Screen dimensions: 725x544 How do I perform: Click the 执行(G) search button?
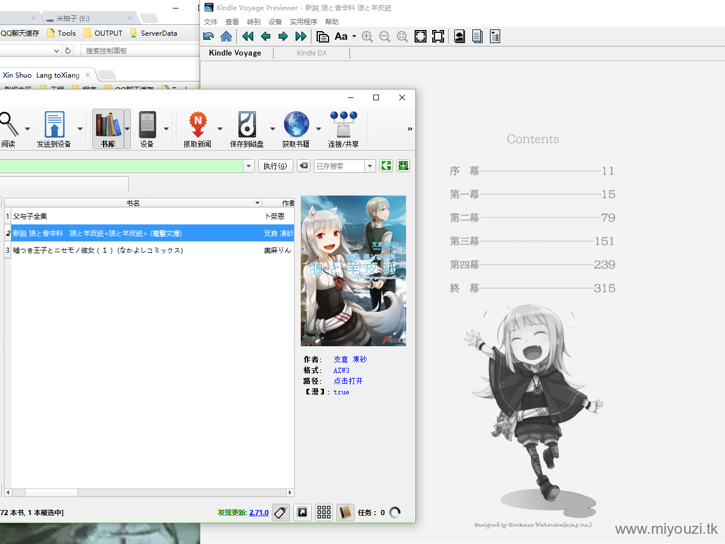click(275, 166)
